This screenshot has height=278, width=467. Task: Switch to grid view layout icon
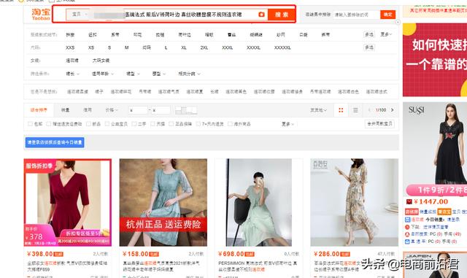pyautogui.click(x=341, y=110)
